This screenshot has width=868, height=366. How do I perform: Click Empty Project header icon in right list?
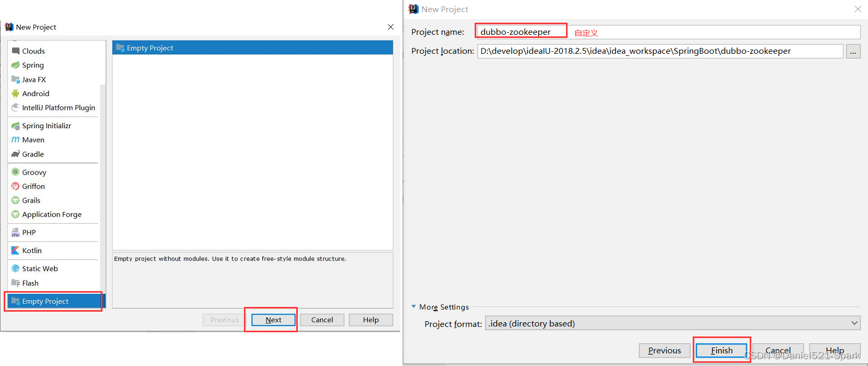(120, 48)
